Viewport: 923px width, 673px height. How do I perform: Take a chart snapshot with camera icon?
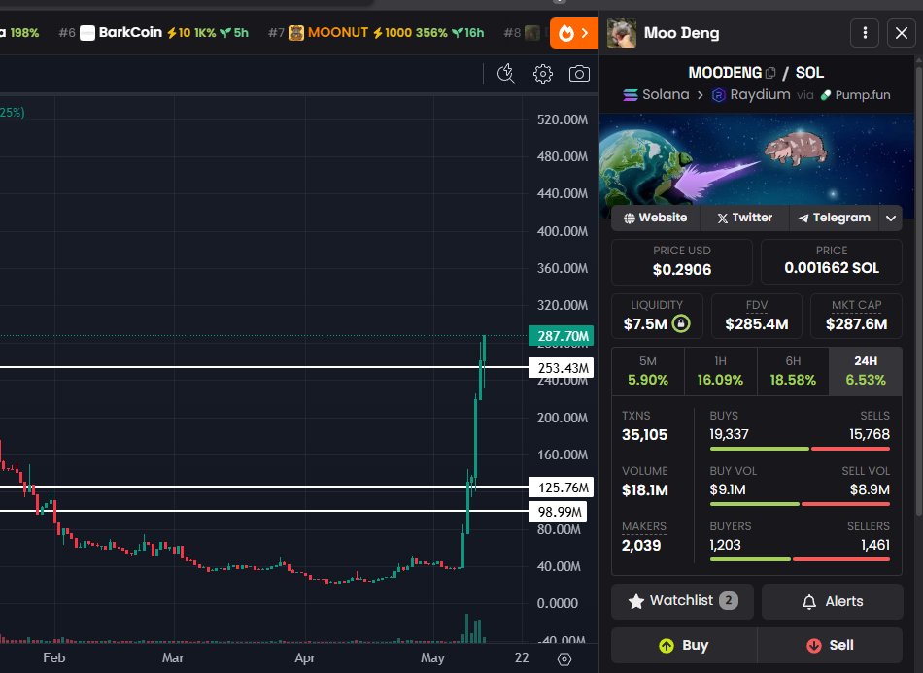click(x=579, y=74)
